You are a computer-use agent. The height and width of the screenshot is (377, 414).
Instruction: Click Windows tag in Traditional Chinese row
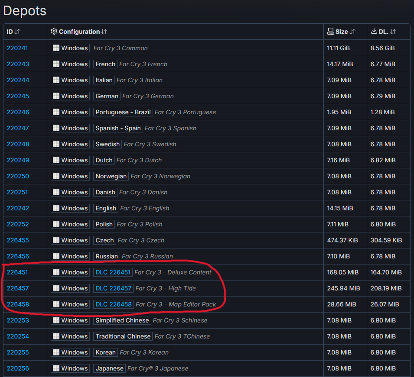(70, 336)
